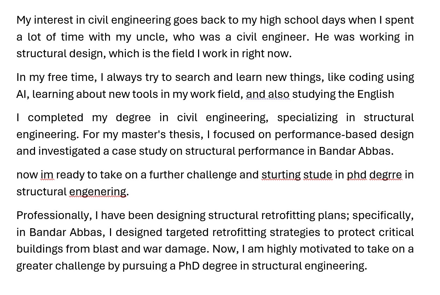Click the word "English" ending the second paragraph
The image size is (440, 295).
(x=376, y=94)
